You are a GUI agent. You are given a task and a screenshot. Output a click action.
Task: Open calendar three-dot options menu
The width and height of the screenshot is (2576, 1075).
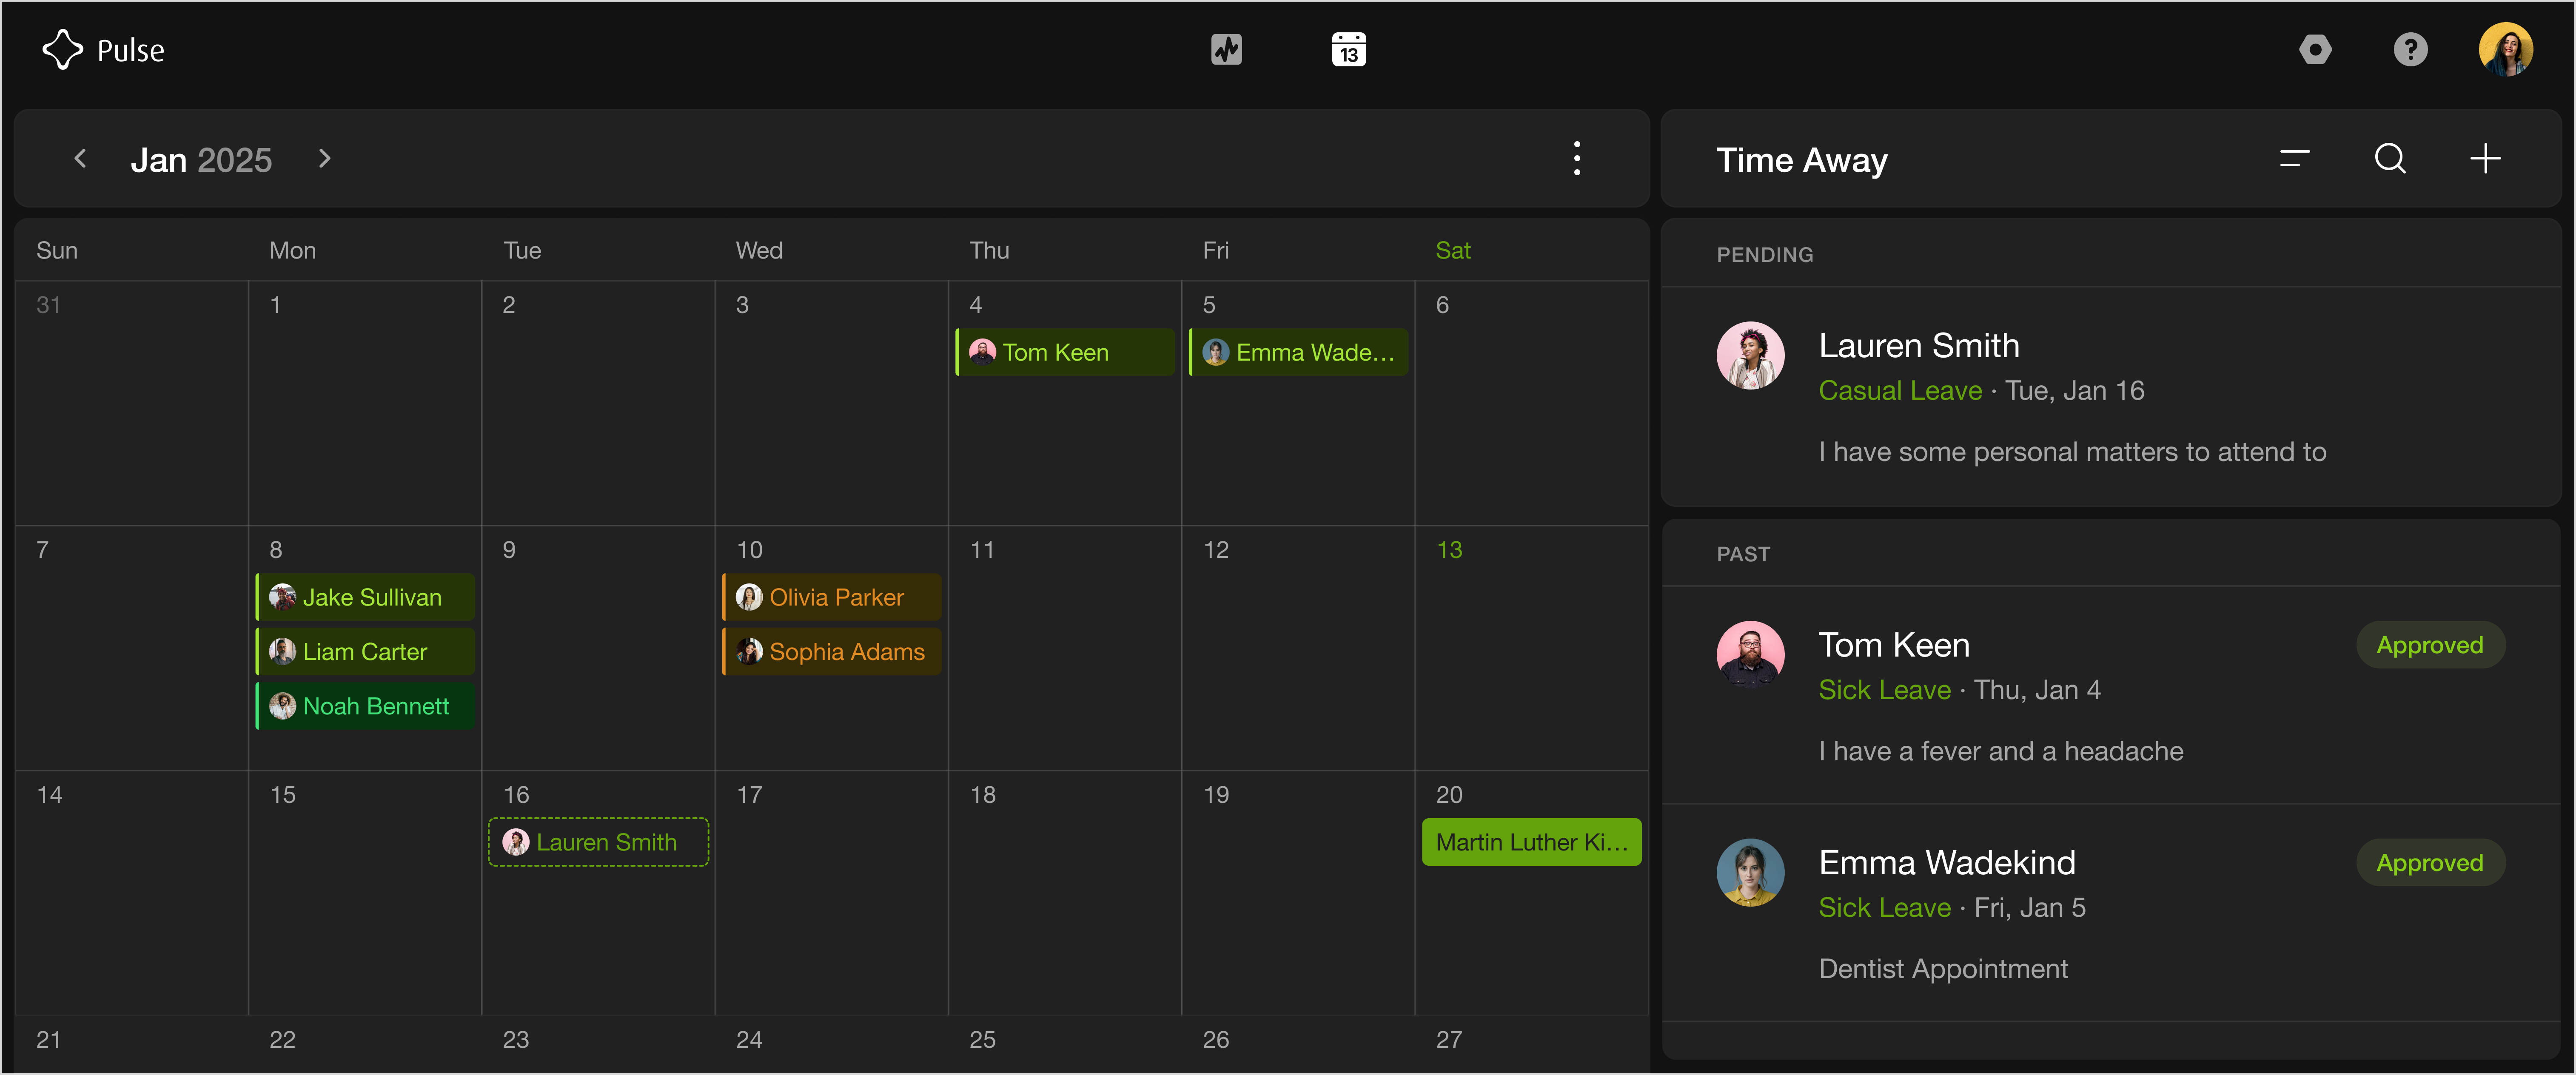[1577, 158]
